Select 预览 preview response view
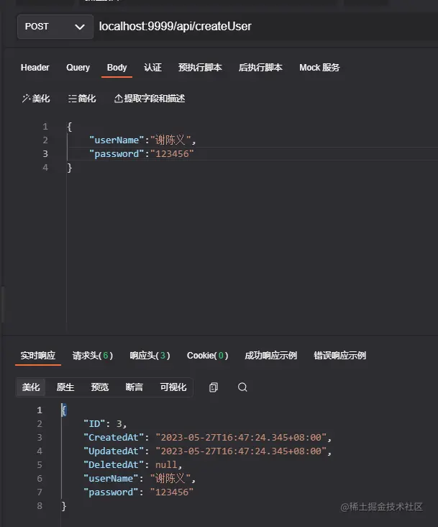This screenshot has width=438, height=527. (x=100, y=387)
